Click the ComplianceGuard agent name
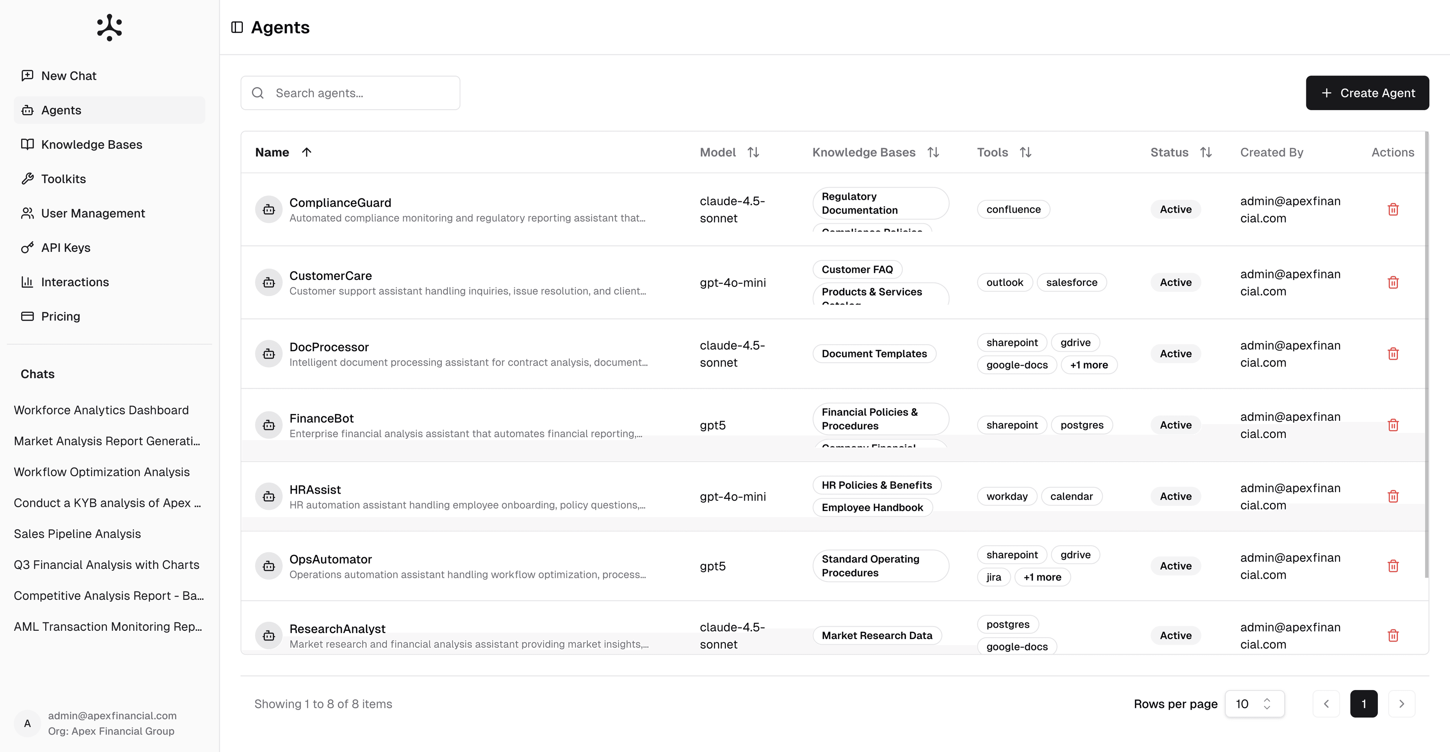The image size is (1450, 752). point(340,202)
